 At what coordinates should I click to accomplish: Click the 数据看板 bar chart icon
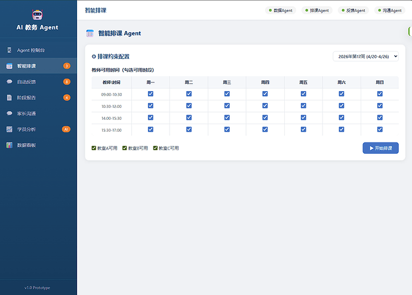click(9, 145)
